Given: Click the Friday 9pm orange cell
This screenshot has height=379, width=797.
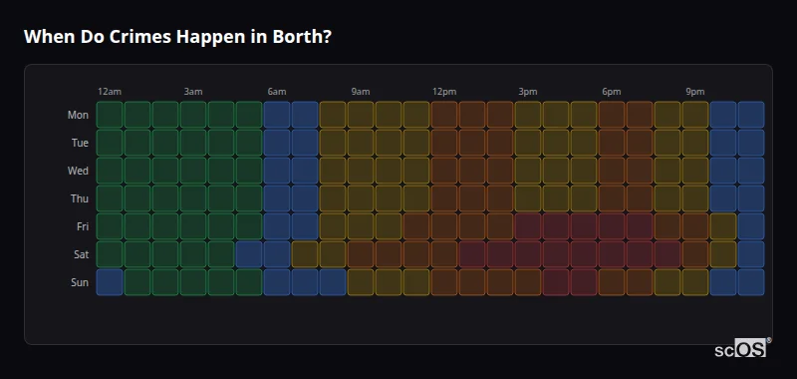Looking at the screenshot, I should [695, 226].
